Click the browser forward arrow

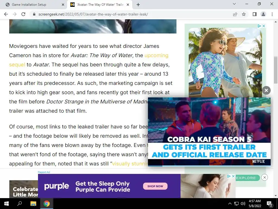[15, 14]
